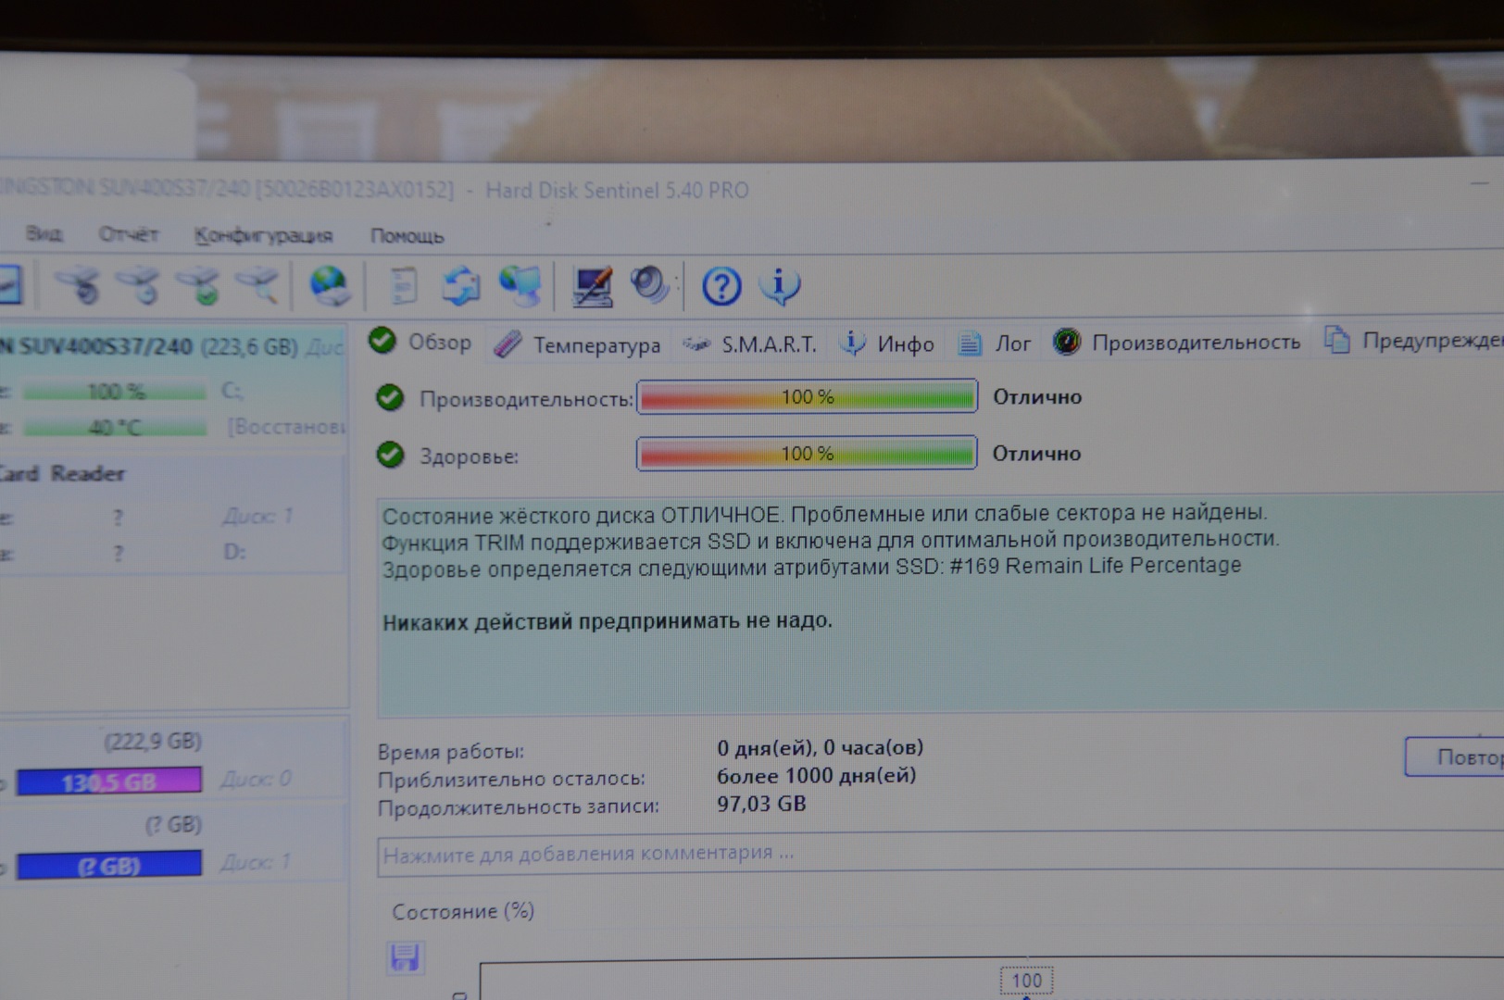Open the Отчёт menu

point(128,234)
